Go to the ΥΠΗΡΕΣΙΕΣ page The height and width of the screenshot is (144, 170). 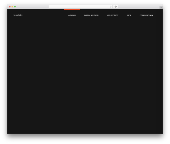pyautogui.click(x=113, y=15)
